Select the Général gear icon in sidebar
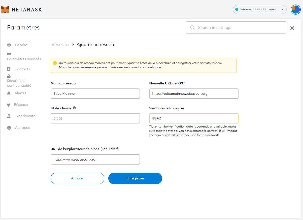Viewport: 303px width, 220px height. (x=9, y=45)
